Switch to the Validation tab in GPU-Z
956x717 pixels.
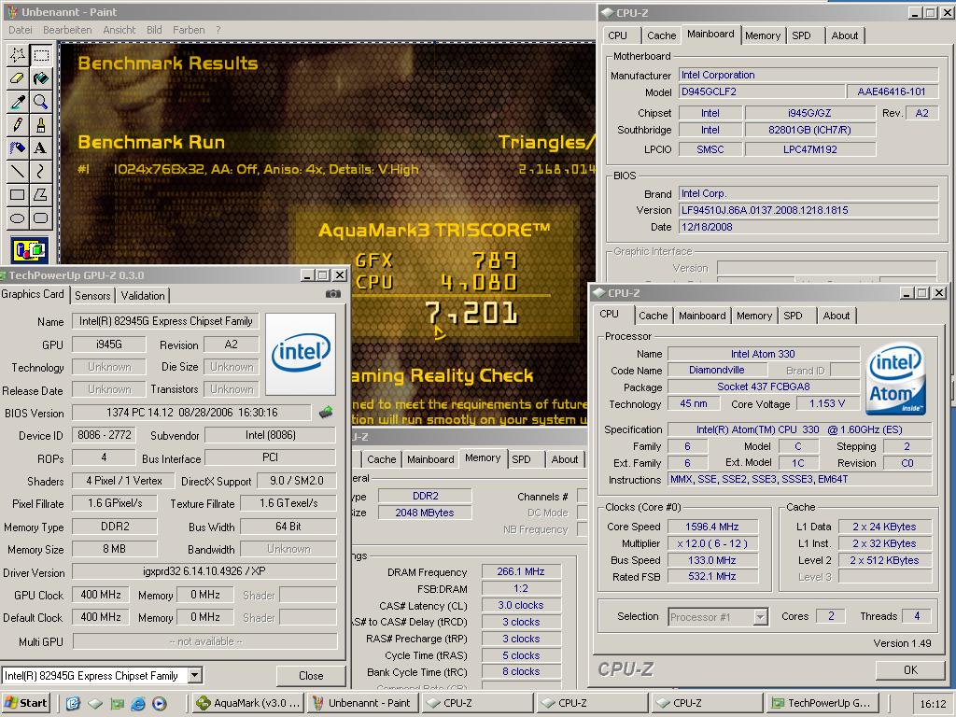tap(143, 296)
